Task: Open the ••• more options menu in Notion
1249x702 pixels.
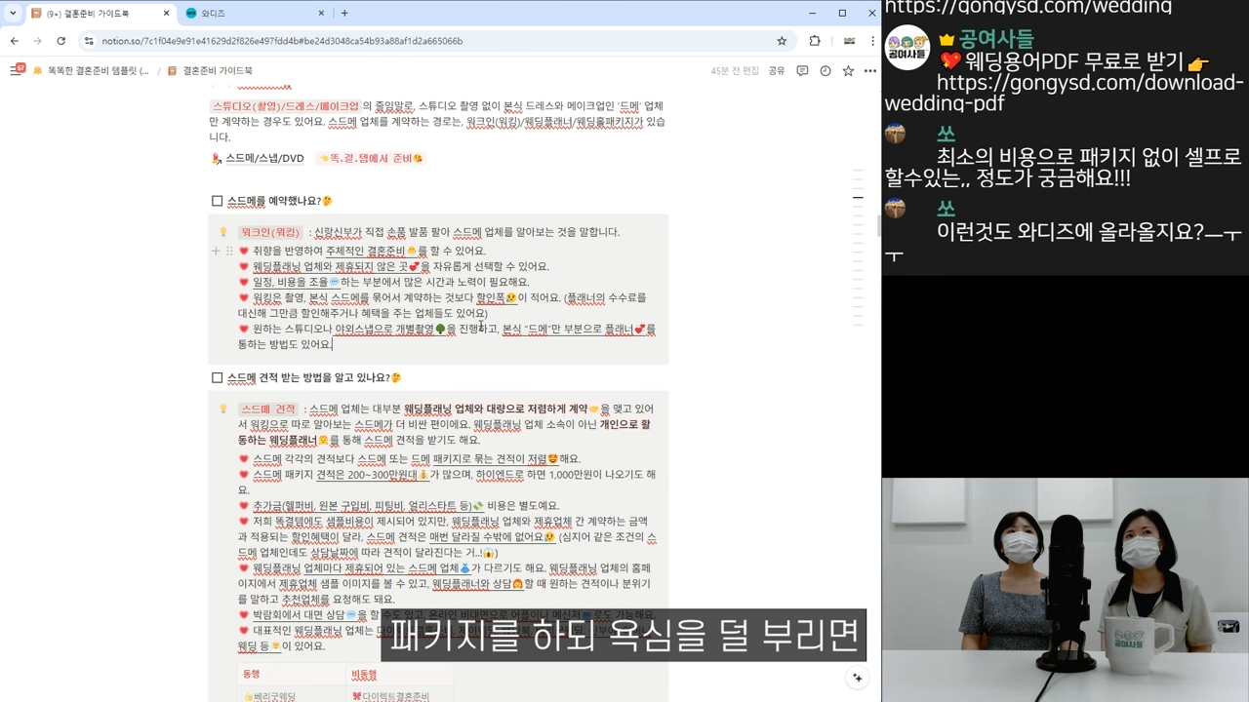Action: [869, 70]
